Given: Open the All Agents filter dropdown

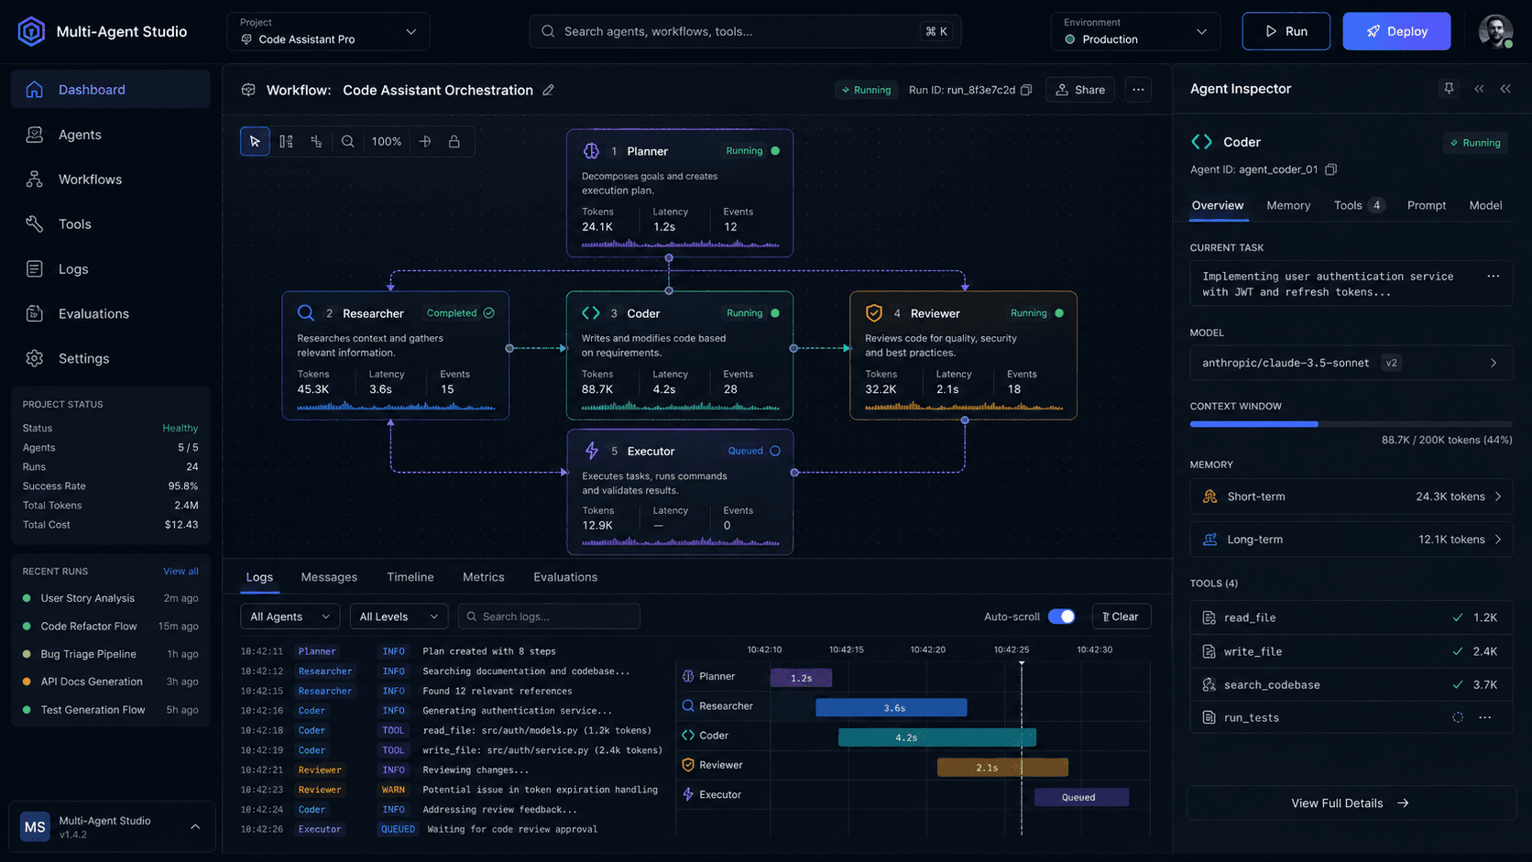Looking at the screenshot, I should point(290,616).
